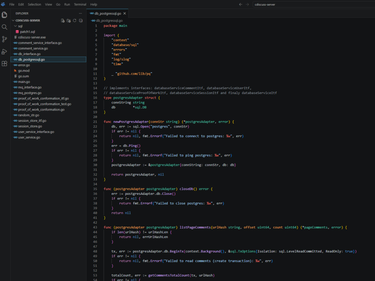375x281 pixels.
Task: Collapse all folders in explorer
Action: (81, 21)
